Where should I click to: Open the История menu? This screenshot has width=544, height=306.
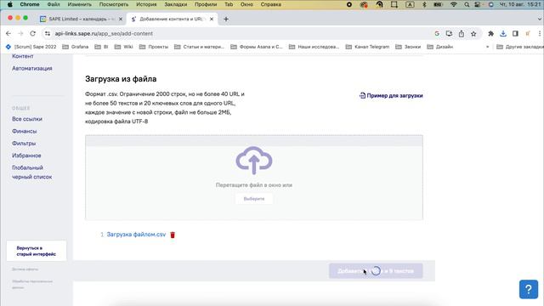146,4
